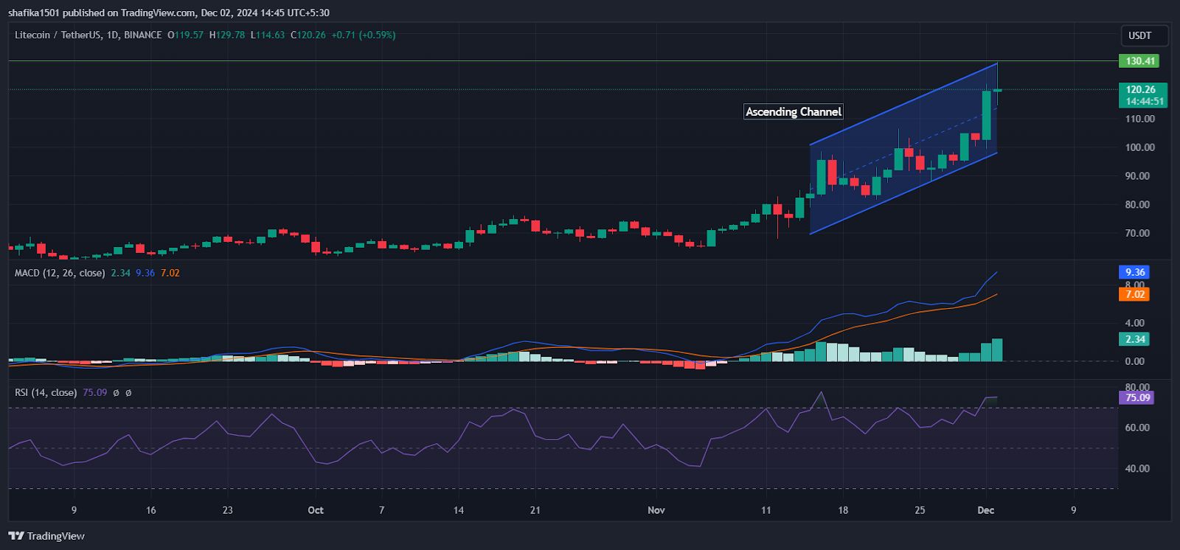Click the change value +0.71 (+0.59%)
The height and width of the screenshot is (550, 1180).
tap(364, 35)
